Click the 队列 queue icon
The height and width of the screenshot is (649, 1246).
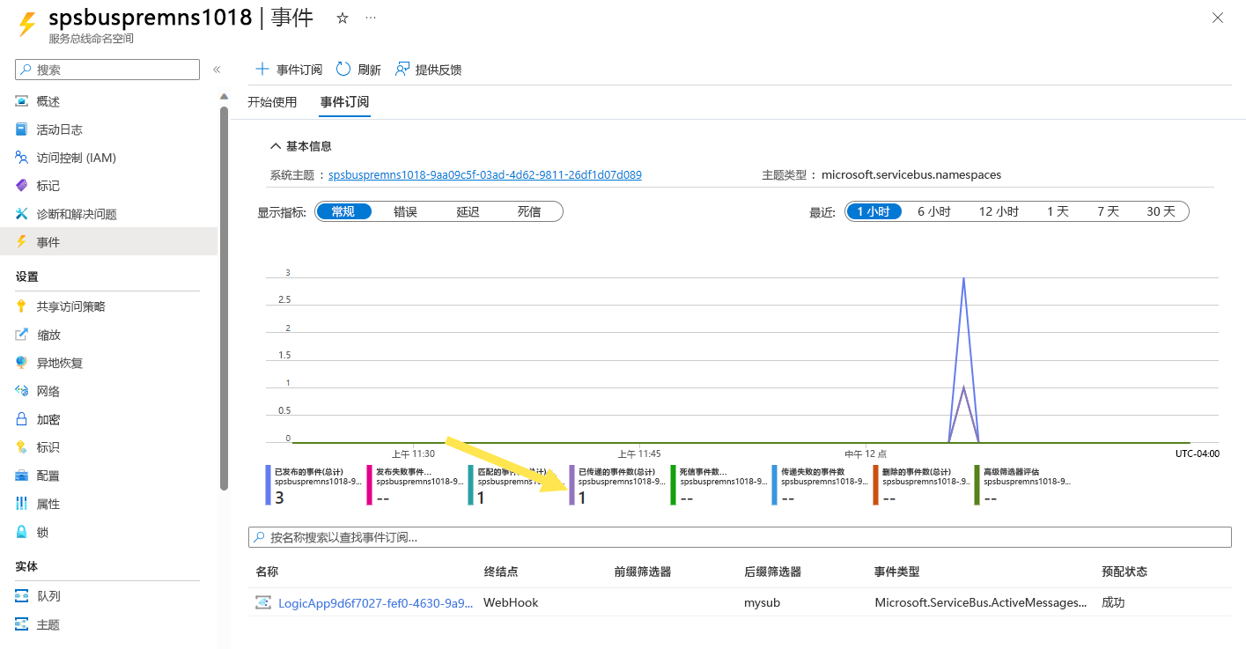[x=22, y=596]
